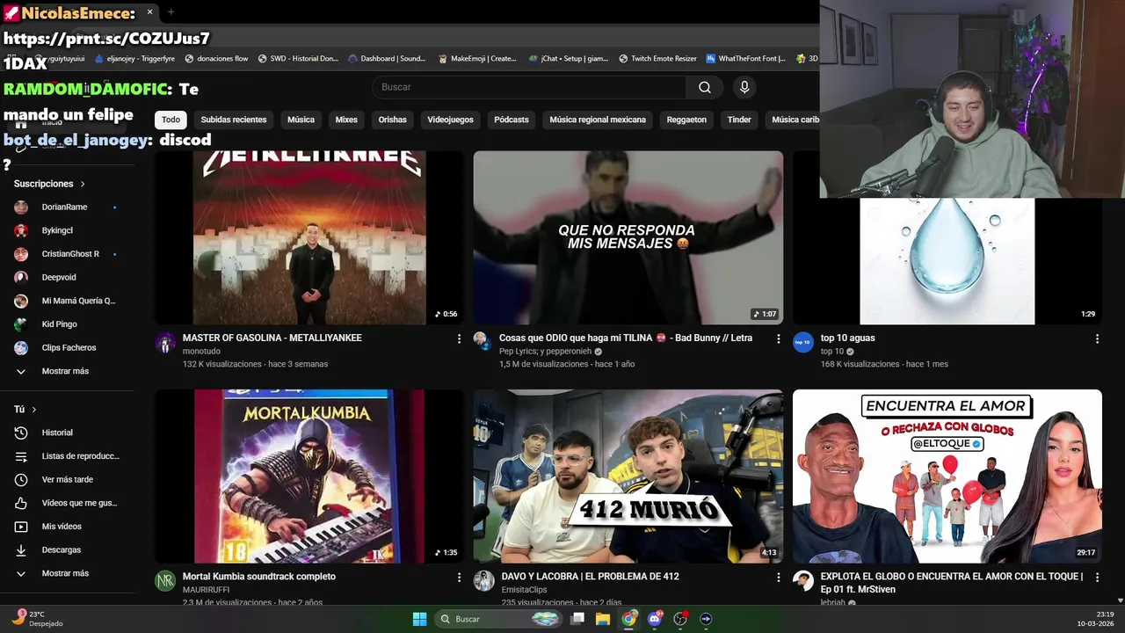Start voice search with microphone icon
The width and height of the screenshot is (1125, 633).
744,87
